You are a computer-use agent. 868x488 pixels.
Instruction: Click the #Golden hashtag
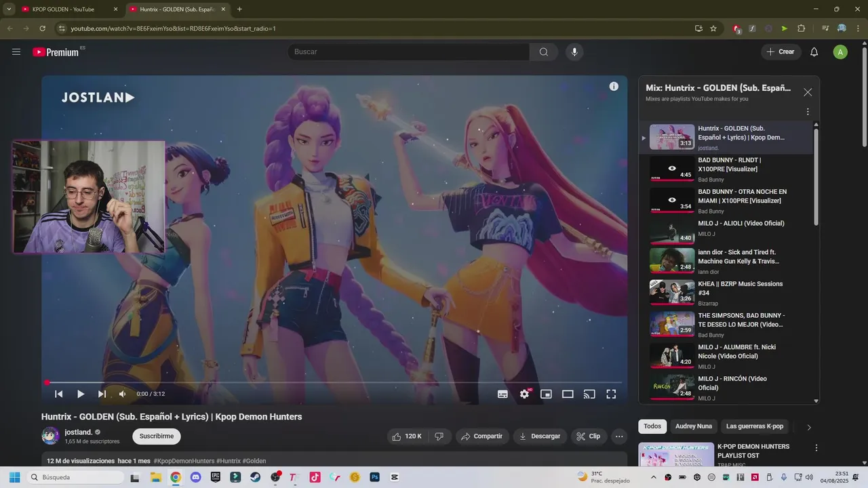point(254,461)
